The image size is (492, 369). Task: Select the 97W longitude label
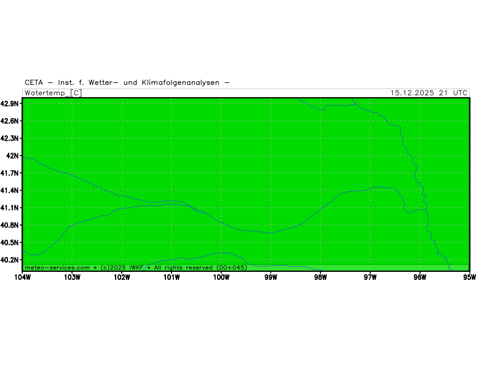[370, 277]
